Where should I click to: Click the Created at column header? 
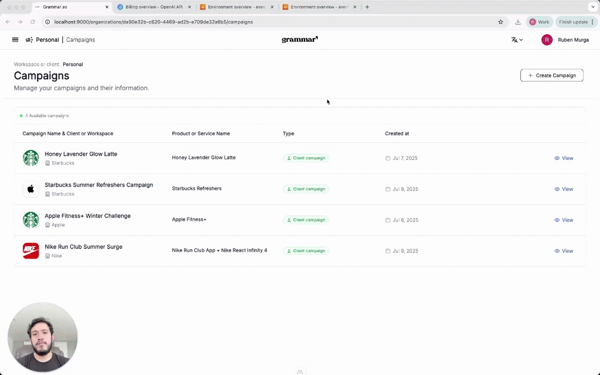point(397,134)
